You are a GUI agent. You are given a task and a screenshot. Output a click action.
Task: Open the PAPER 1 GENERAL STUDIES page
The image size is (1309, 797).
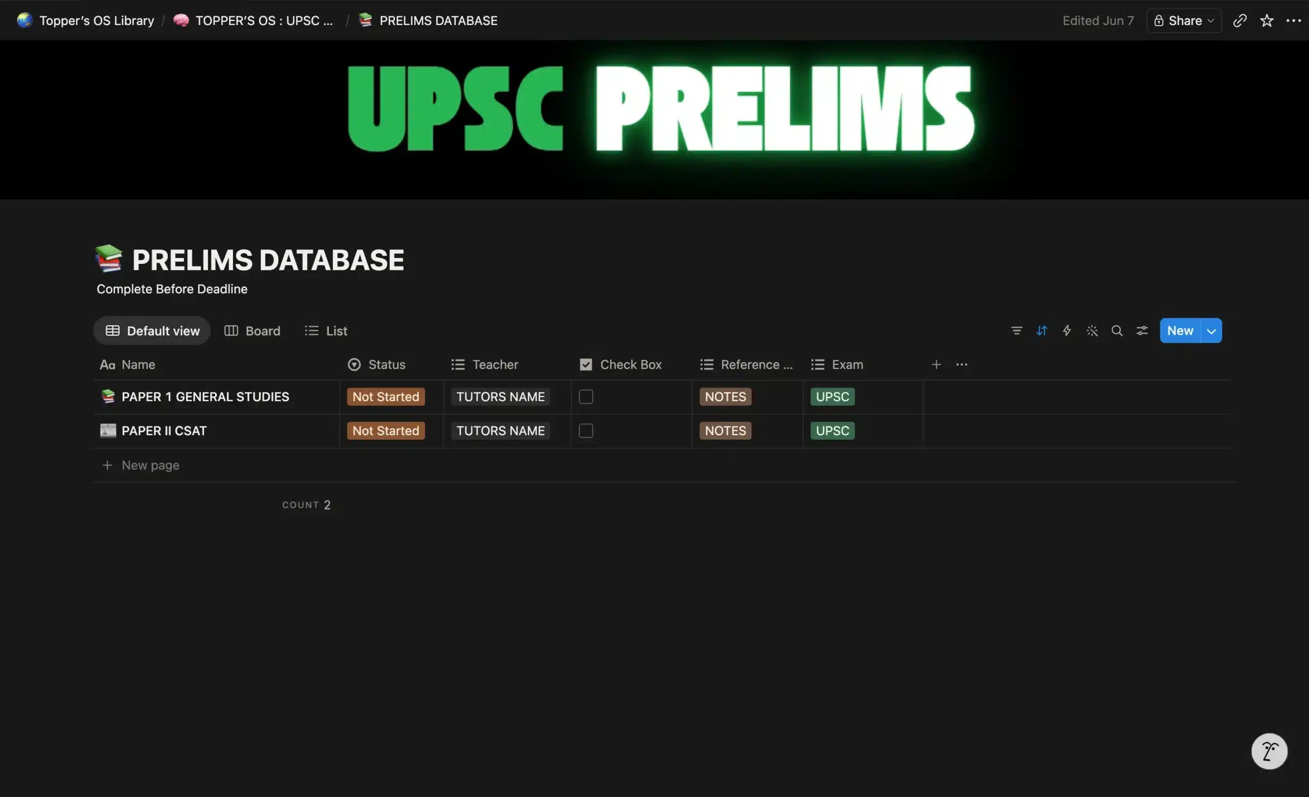click(x=205, y=397)
